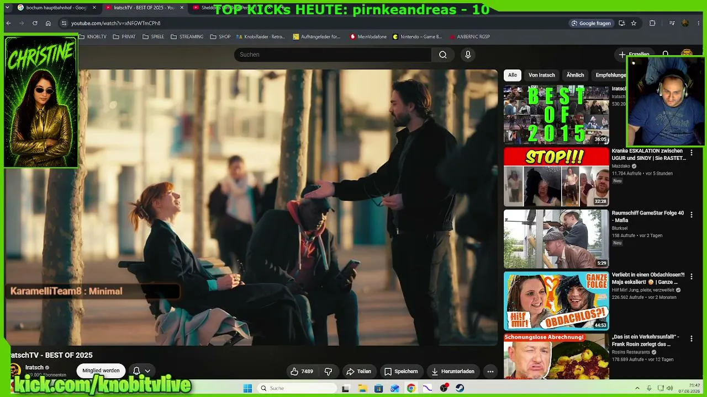
Task: Click the address bar URL
Action: tap(115, 23)
